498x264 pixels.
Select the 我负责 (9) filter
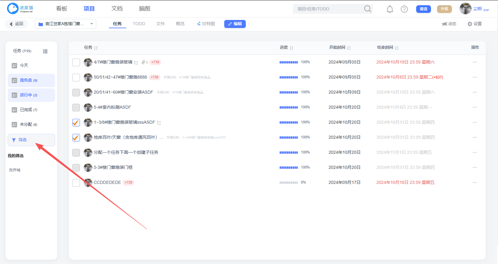[31, 80]
